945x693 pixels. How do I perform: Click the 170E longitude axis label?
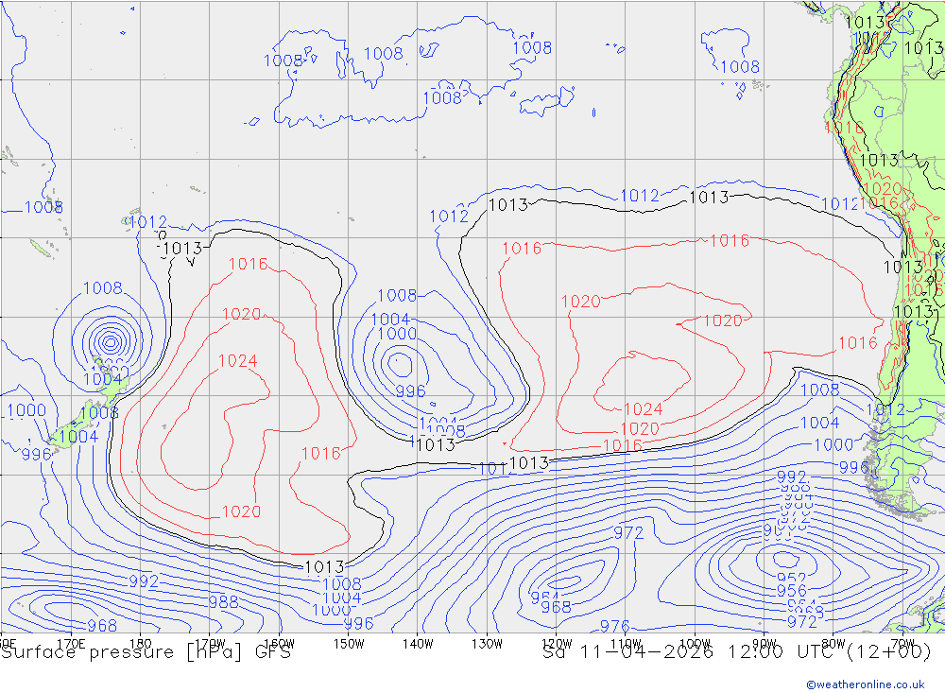click(71, 644)
